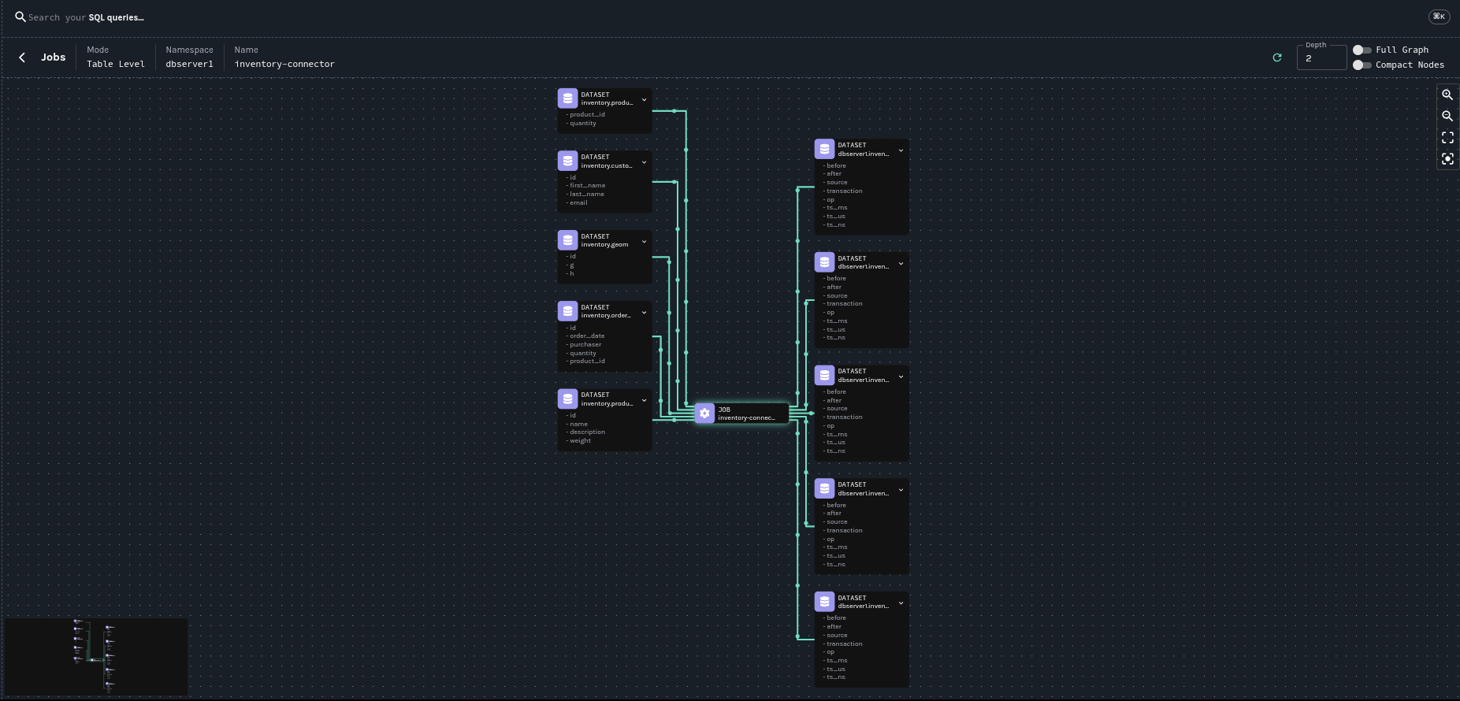
Task: Click the inventory.order.. dataset icon
Action: point(567,311)
